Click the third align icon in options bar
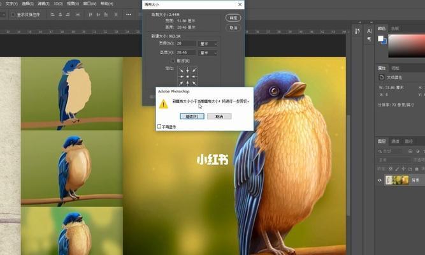 [68, 15]
